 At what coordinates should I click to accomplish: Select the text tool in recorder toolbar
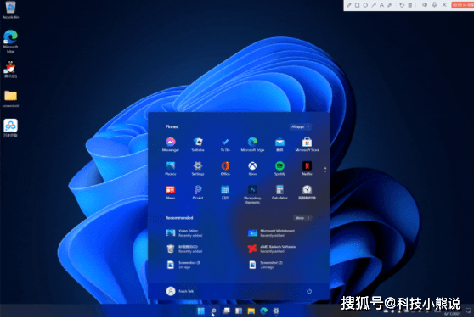(x=381, y=5)
